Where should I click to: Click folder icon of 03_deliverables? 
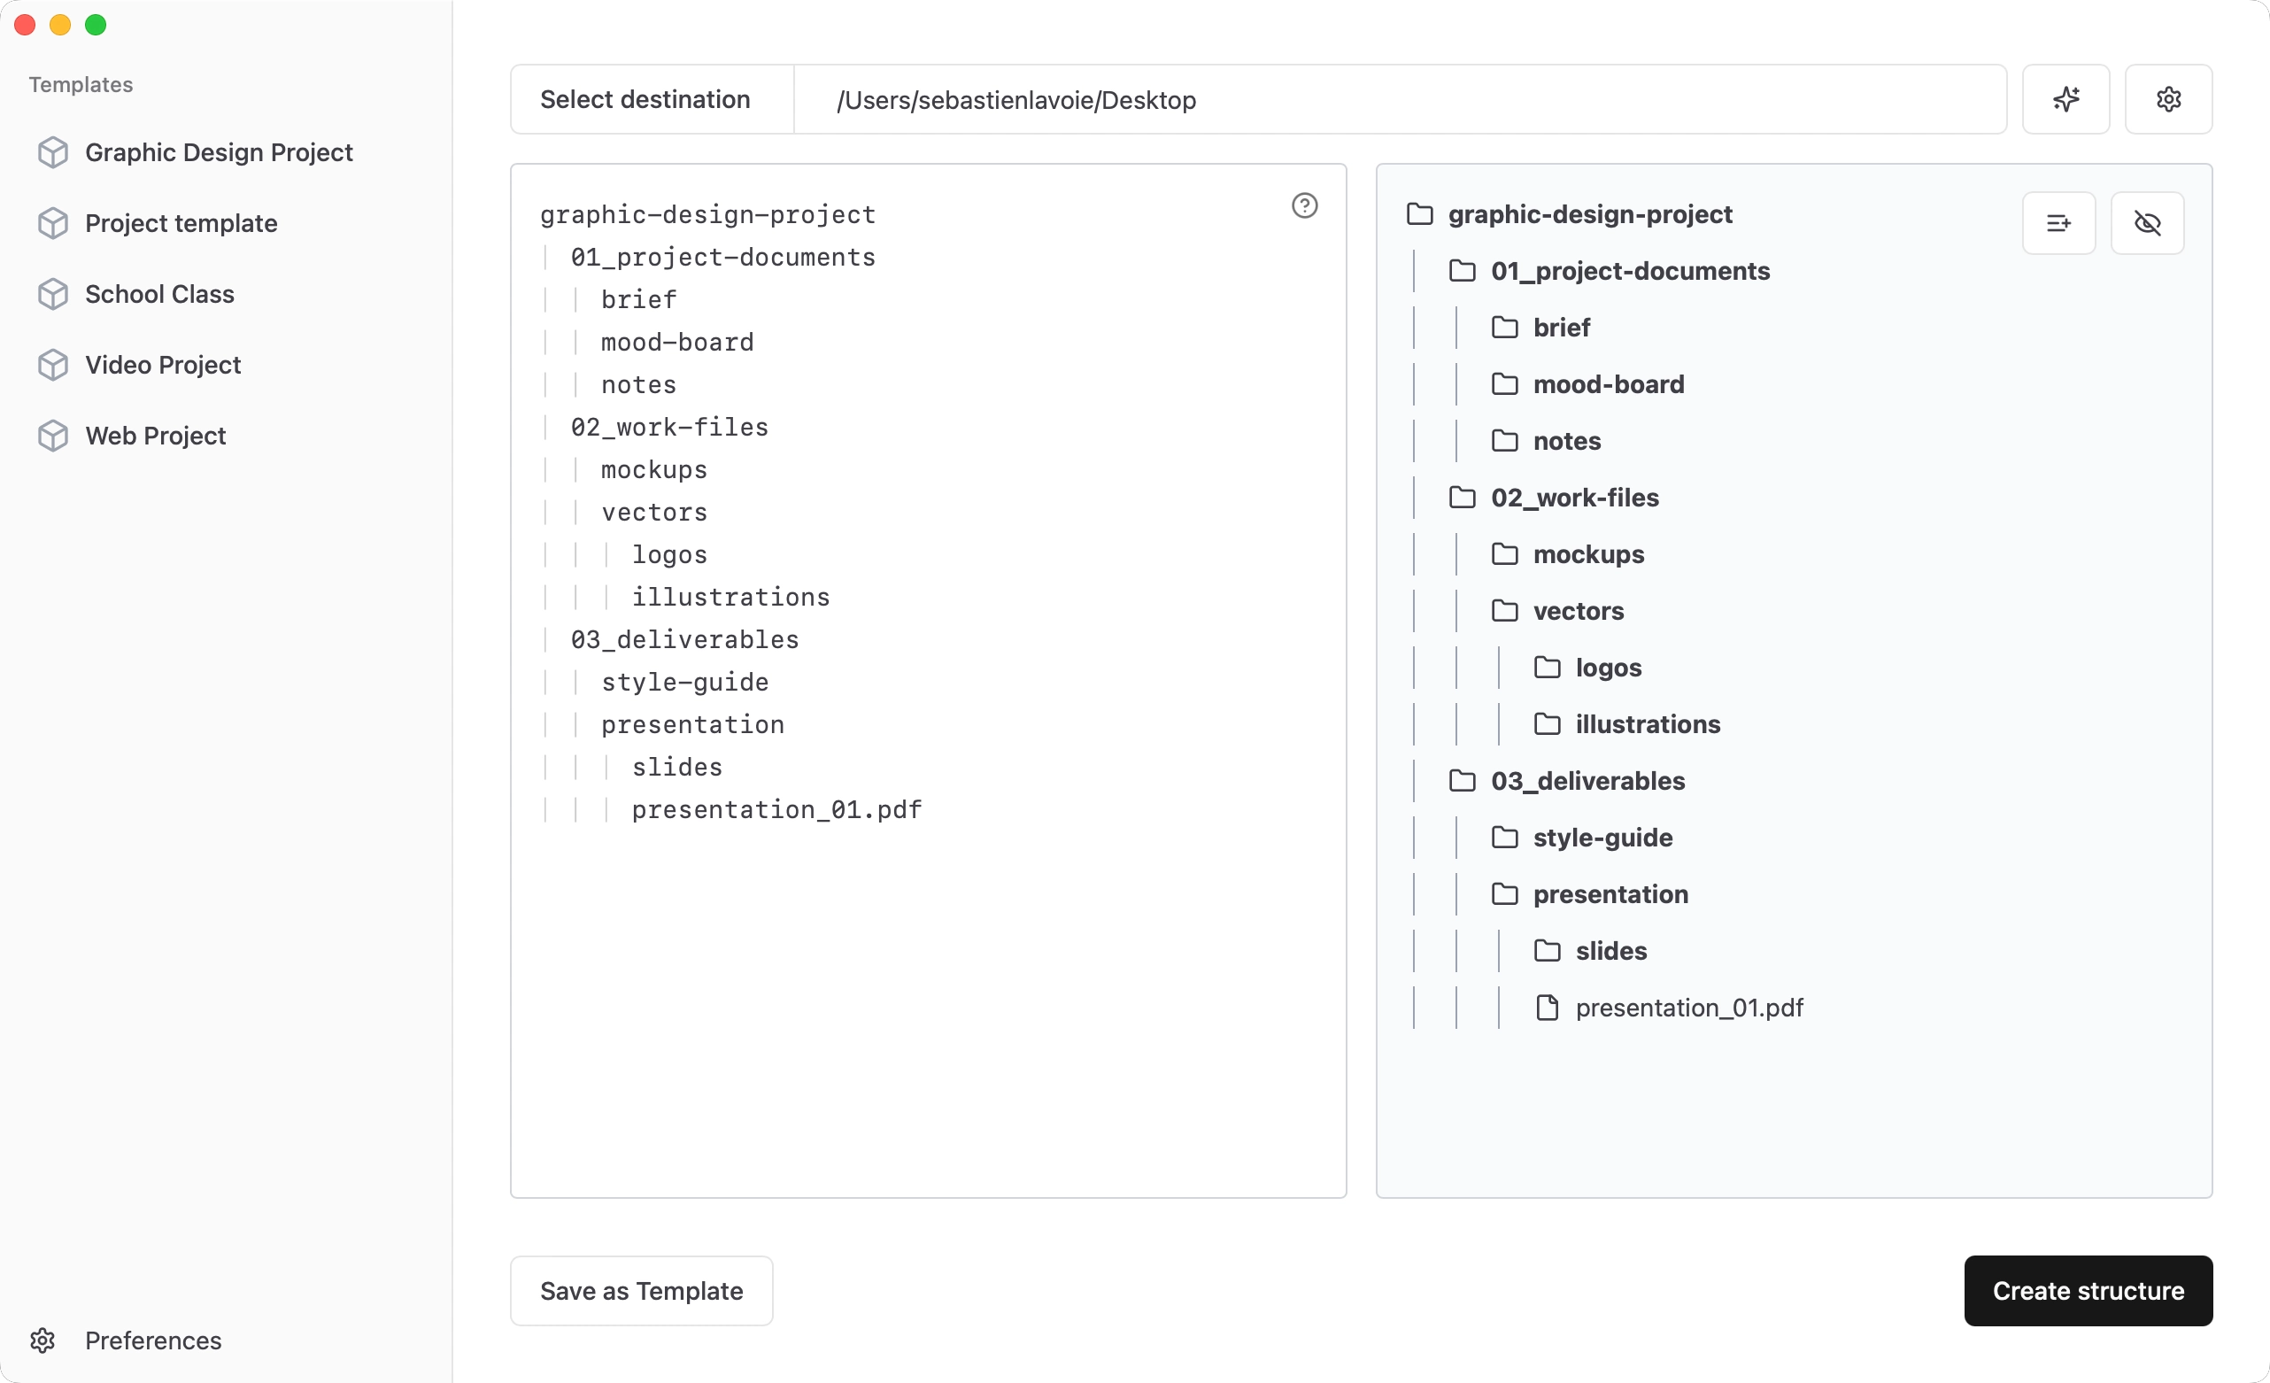tap(1461, 780)
